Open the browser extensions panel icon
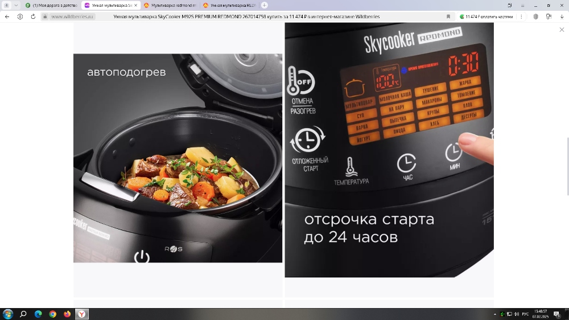Image resolution: width=569 pixels, height=320 pixels. (549, 17)
